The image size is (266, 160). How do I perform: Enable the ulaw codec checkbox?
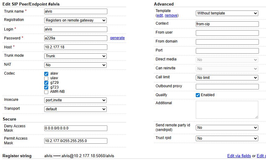click(x=46, y=78)
